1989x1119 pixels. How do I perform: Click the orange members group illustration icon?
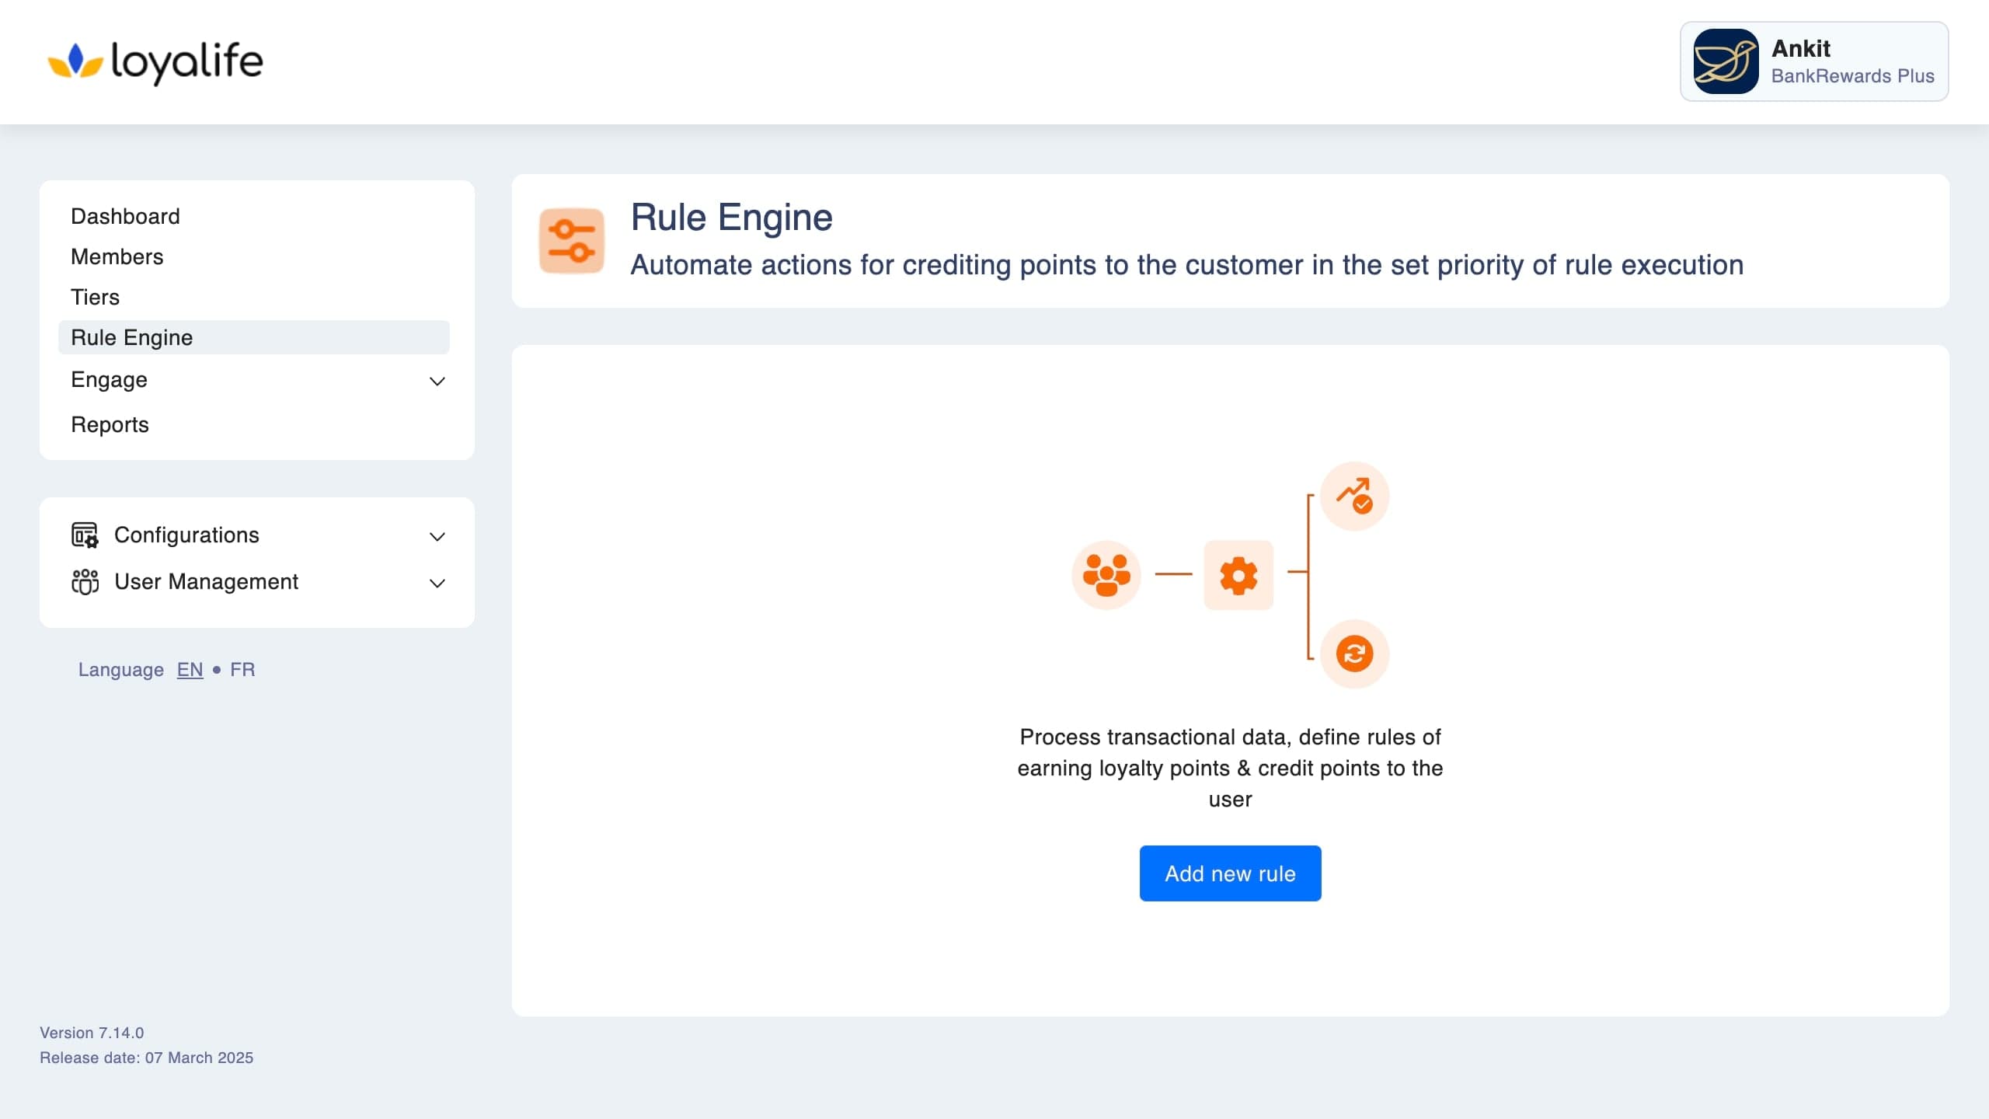click(x=1106, y=575)
